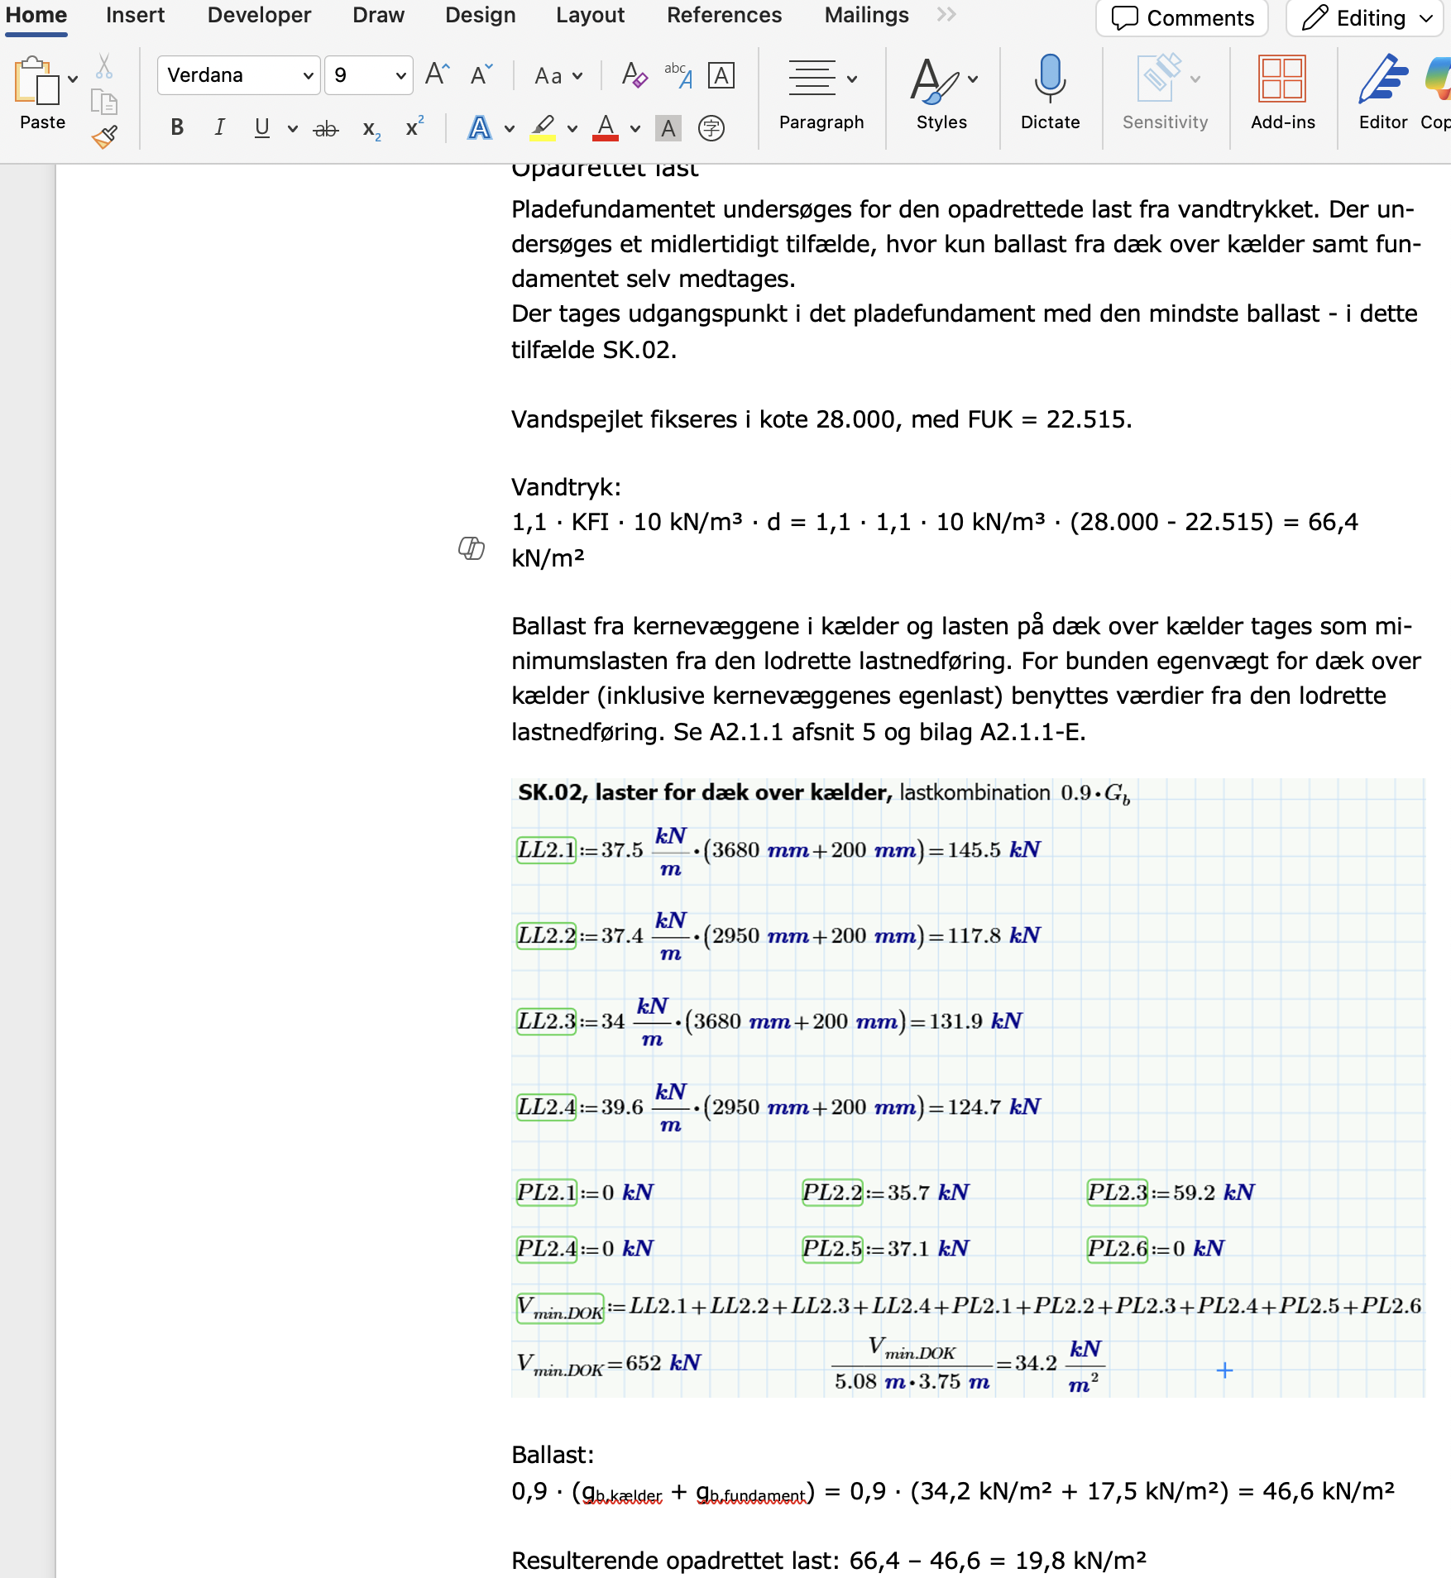Toggle bold formatting
The height and width of the screenshot is (1578, 1451).
175,127
